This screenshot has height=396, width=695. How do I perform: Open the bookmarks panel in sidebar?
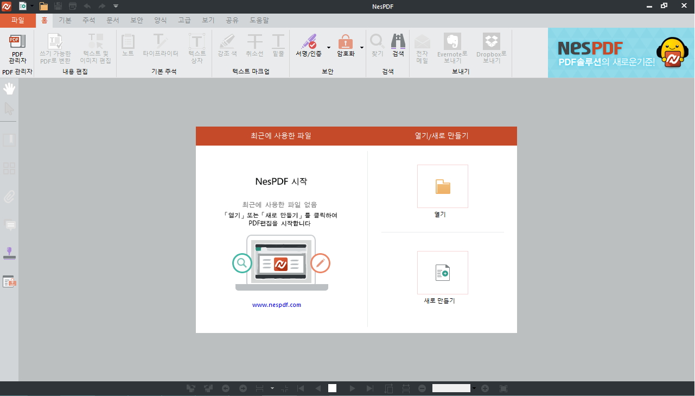coord(9,140)
